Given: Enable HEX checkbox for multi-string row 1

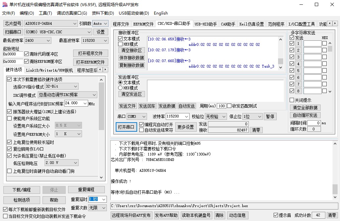Looking at the screenshot, I should click(x=324, y=43).
